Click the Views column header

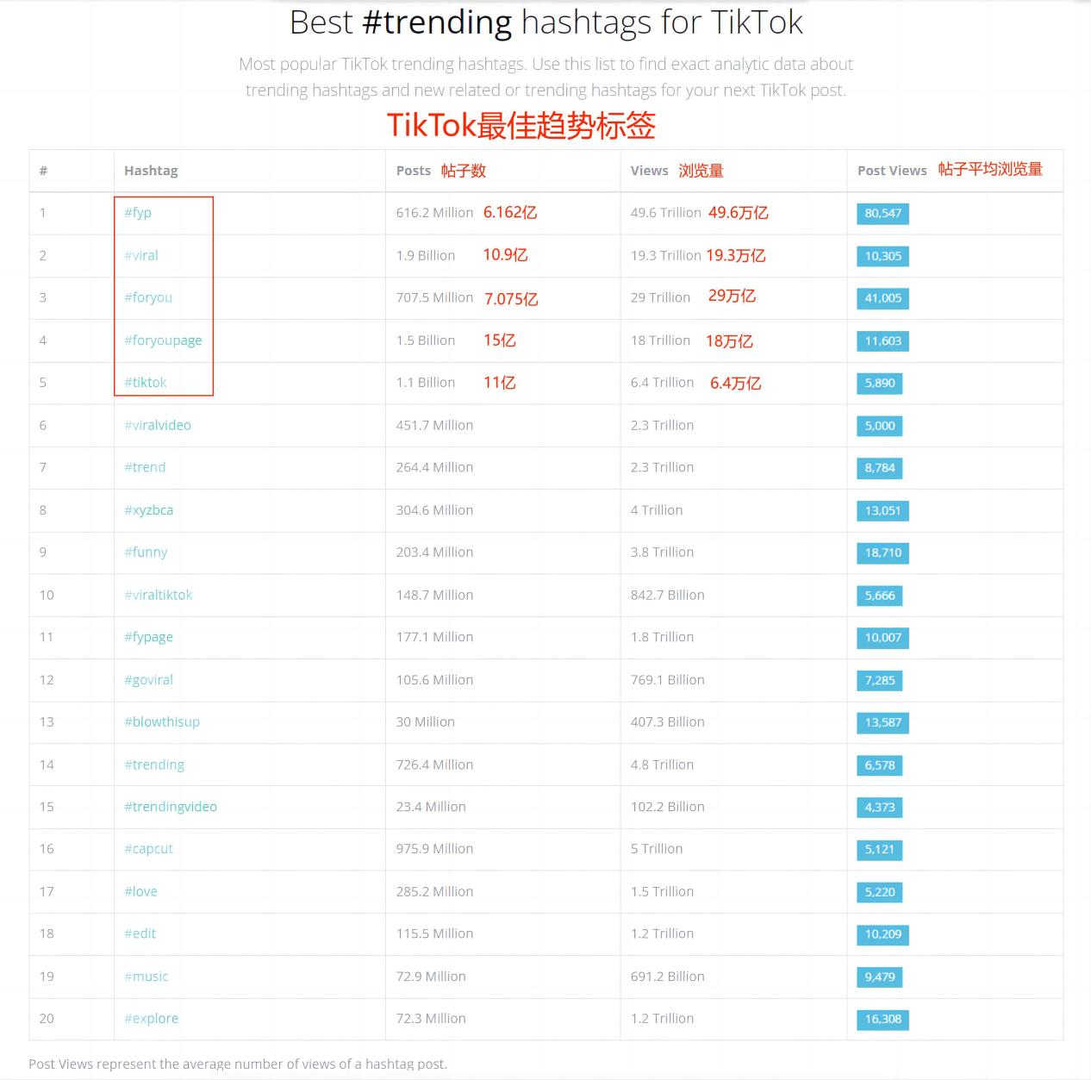649,171
